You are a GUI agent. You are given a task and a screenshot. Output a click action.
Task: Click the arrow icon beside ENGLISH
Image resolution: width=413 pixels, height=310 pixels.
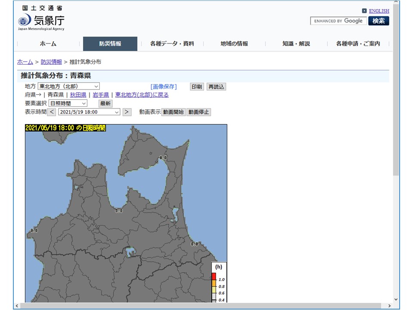[x=364, y=11]
